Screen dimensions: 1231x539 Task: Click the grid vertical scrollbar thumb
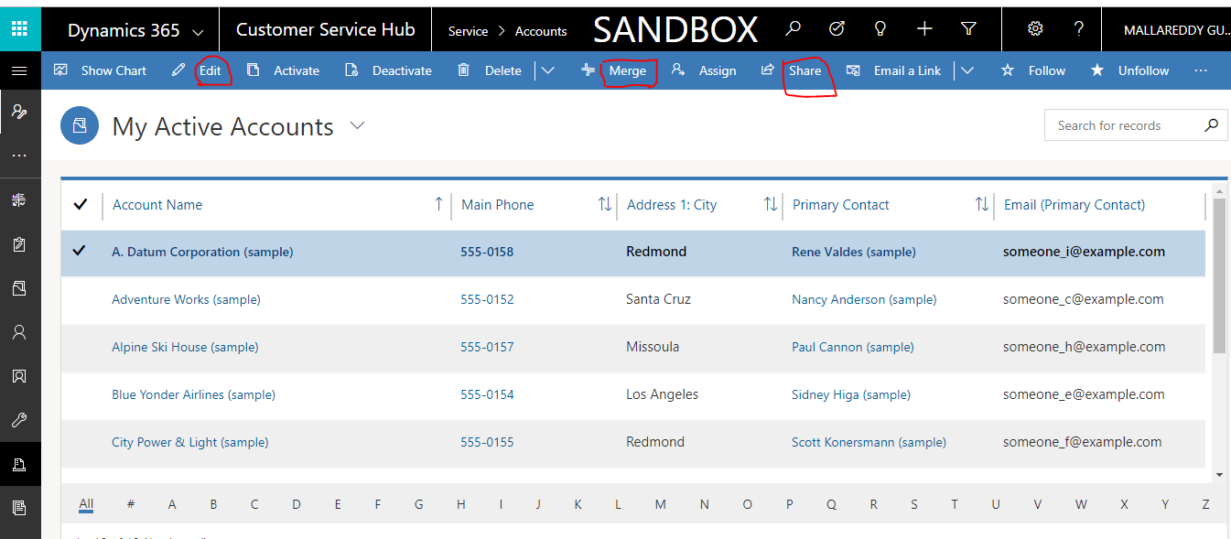(x=1219, y=275)
